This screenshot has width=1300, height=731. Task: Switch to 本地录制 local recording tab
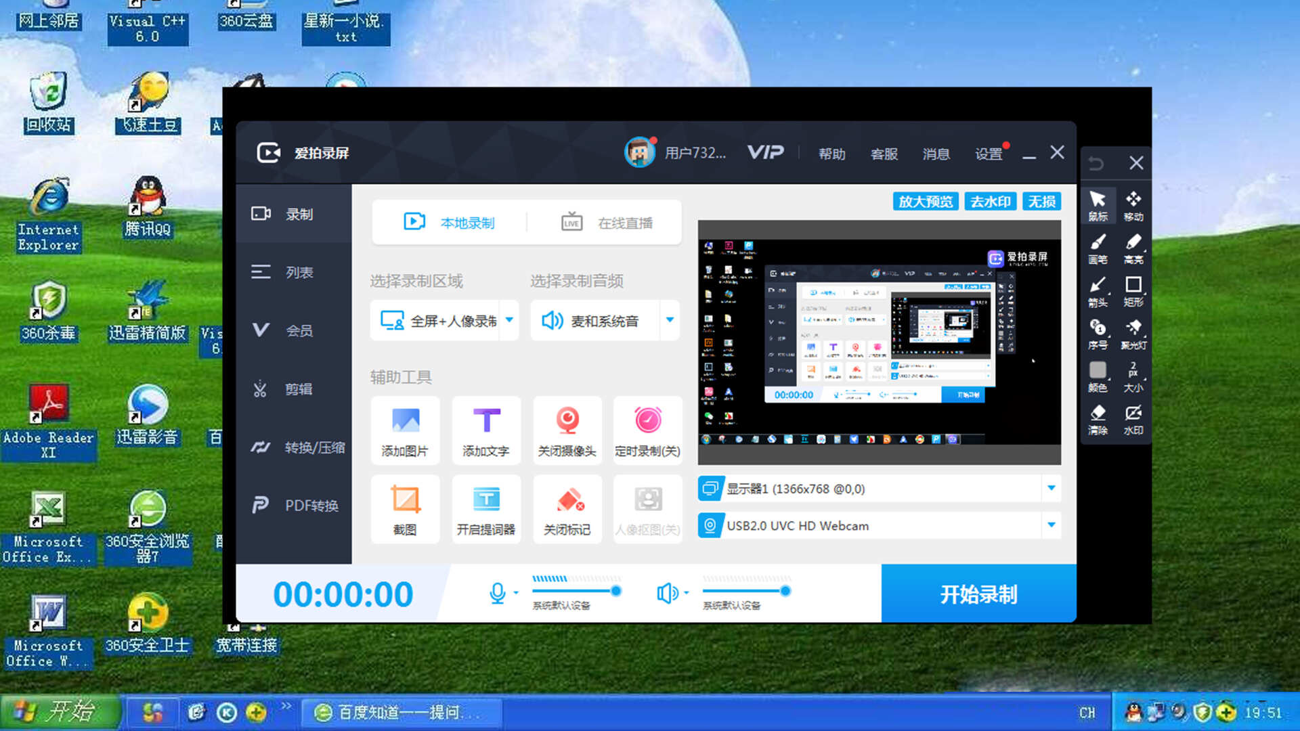pyautogui.click(x=450, y=222)
